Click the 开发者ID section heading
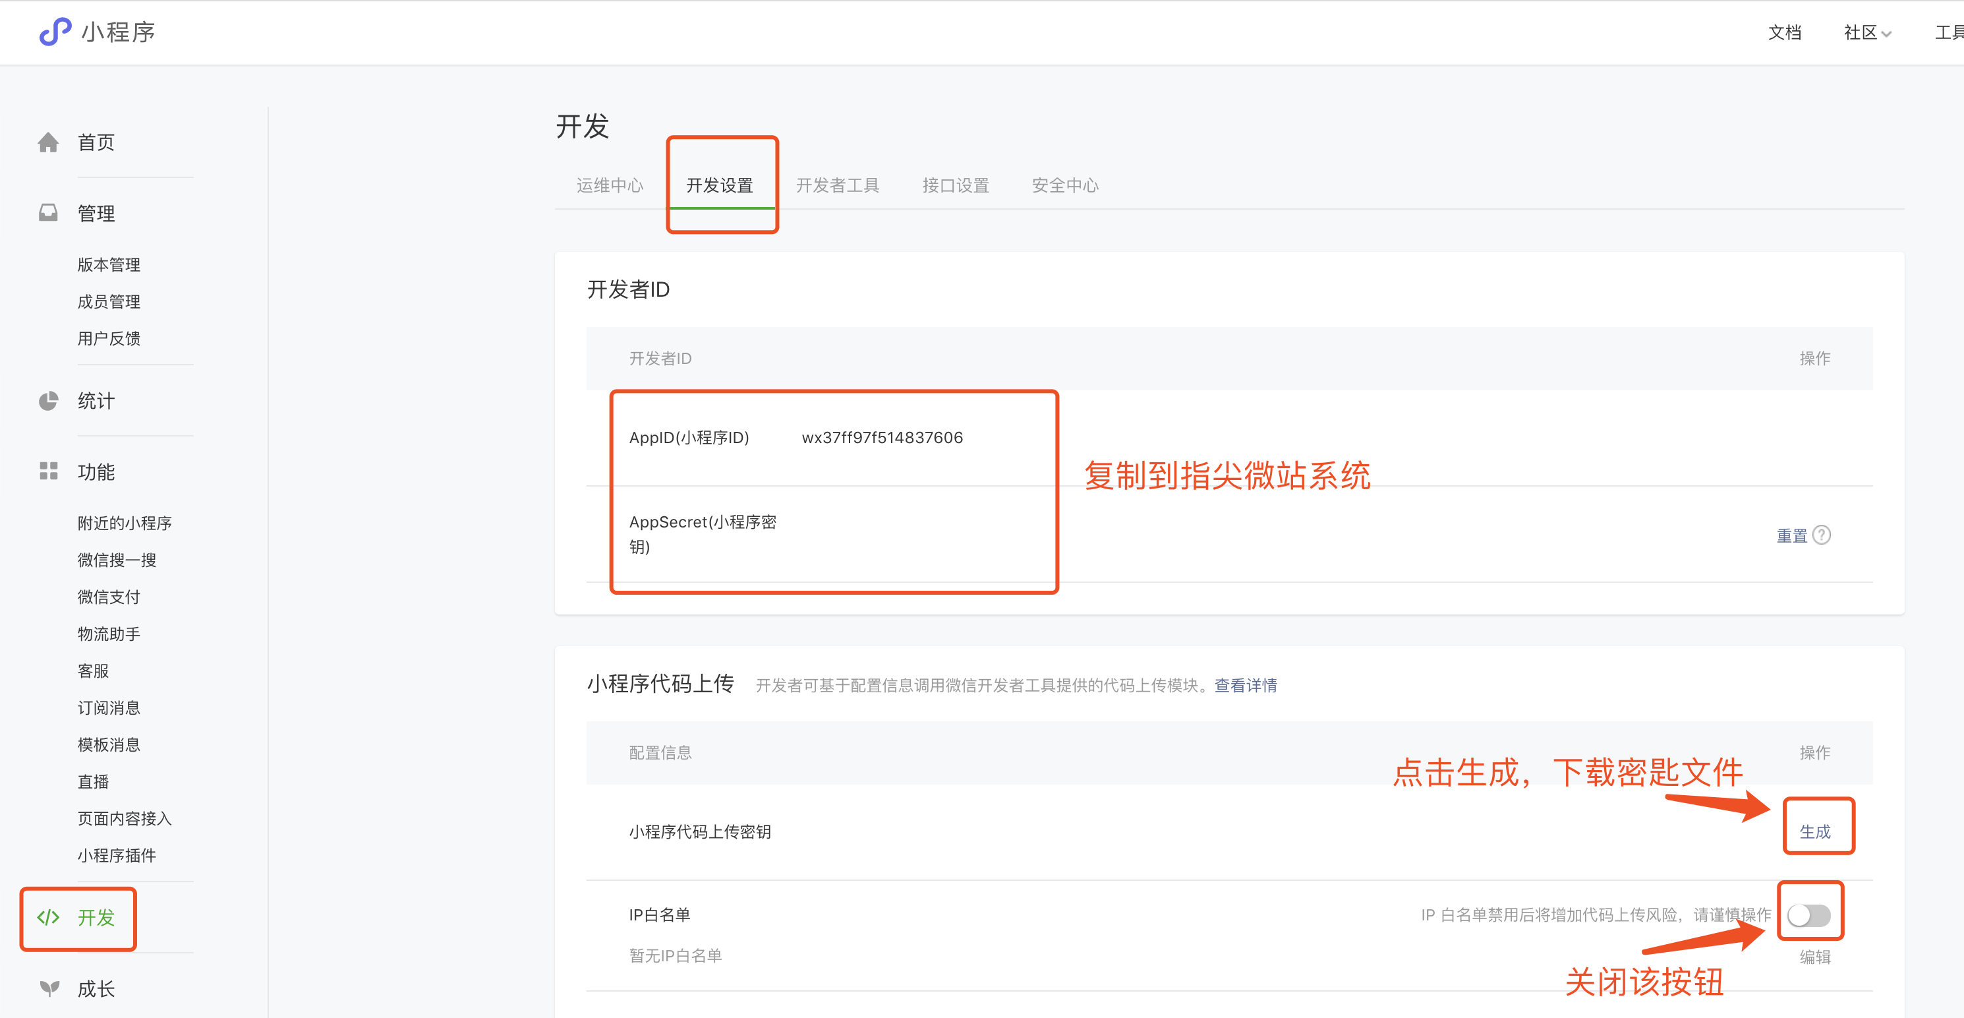Image resolution: width=1964 pixels, height=1018 pixels. coord(628,289)
